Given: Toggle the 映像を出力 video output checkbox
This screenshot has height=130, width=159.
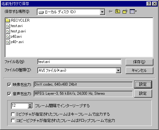Looking at the screenshot, I should click(9, 85).
